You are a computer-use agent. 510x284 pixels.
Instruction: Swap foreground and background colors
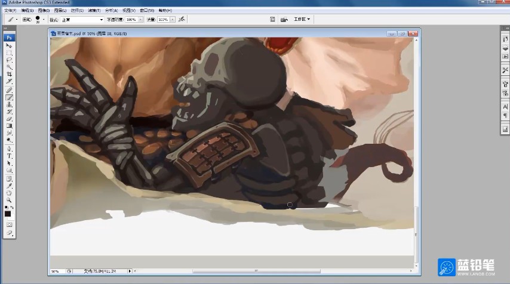pyautogui.click(x=12, y=207)
